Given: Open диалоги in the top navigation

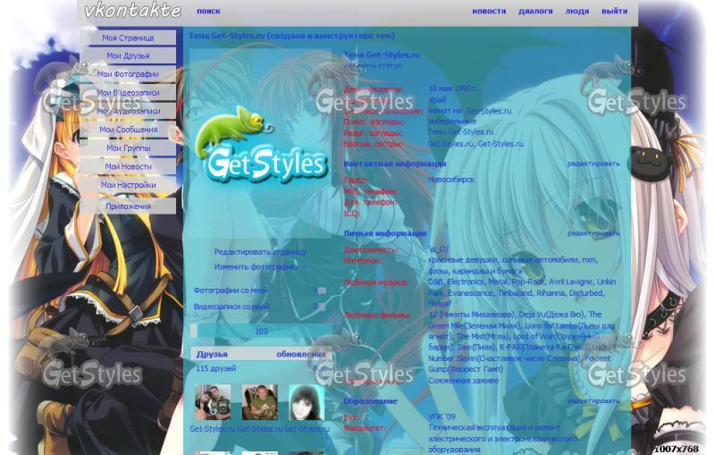Looking at the screenshot, I should click(535, 12).
